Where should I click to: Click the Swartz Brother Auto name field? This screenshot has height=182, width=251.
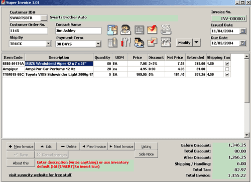114,18
